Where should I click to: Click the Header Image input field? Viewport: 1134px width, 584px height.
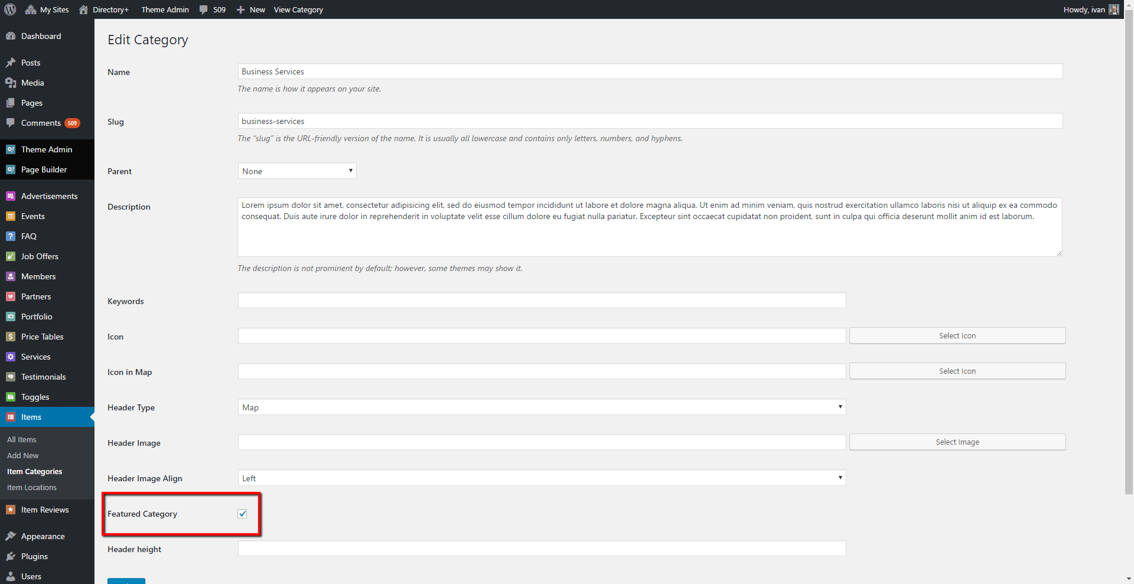pyautogui.click(x=542, y=442)
